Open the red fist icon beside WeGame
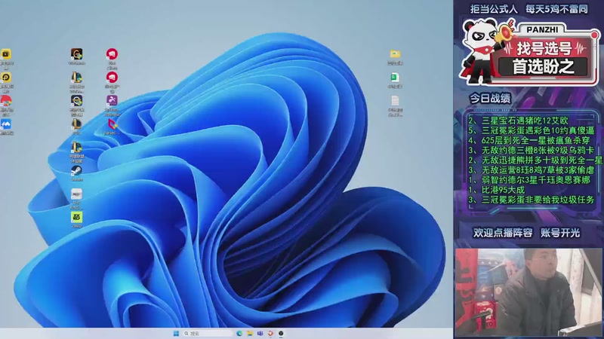The image size is (604, 339). click(112, 53)
